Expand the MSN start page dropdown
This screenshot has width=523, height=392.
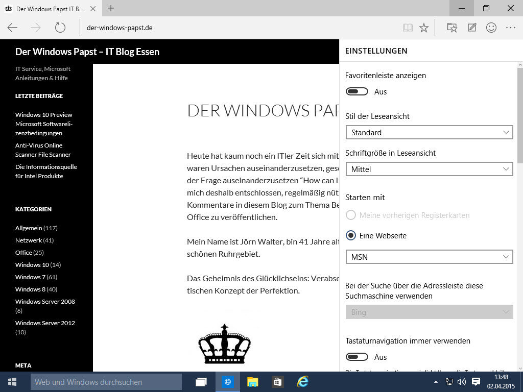coord(429,257)
